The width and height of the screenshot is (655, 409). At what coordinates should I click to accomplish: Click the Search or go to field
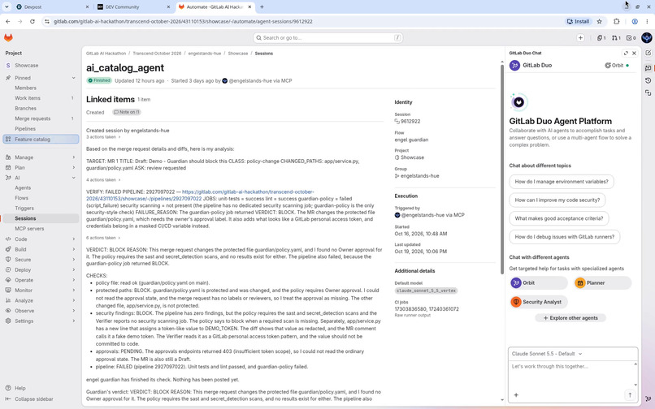coord(328,38)
